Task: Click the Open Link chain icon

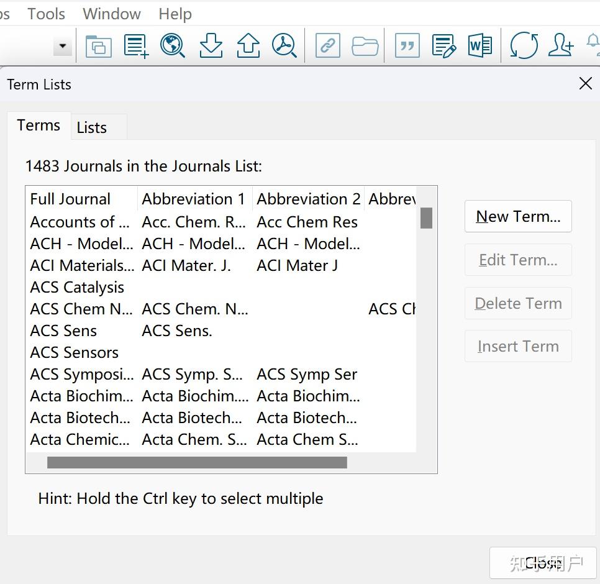Action: click(x=327, y=46)
